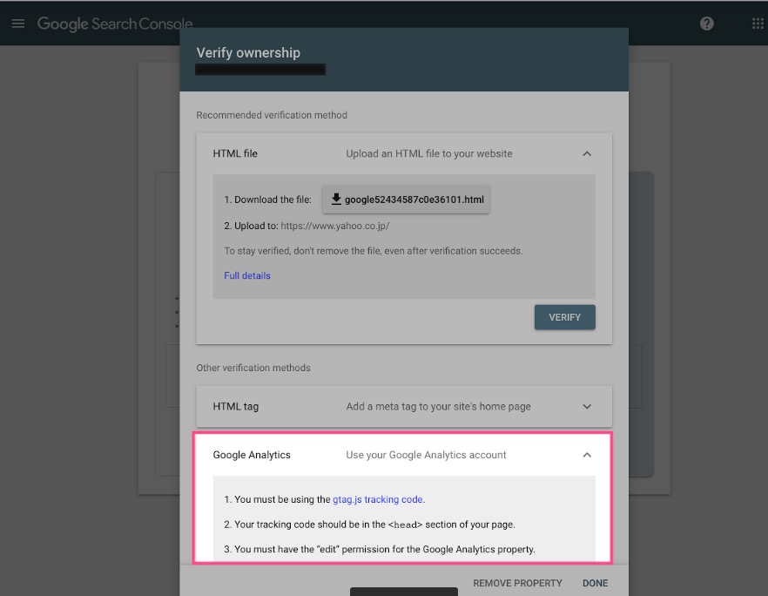Click 'Add a meta tag to your site's home page'
768x596 pixels.
click(x=438, y=406)
